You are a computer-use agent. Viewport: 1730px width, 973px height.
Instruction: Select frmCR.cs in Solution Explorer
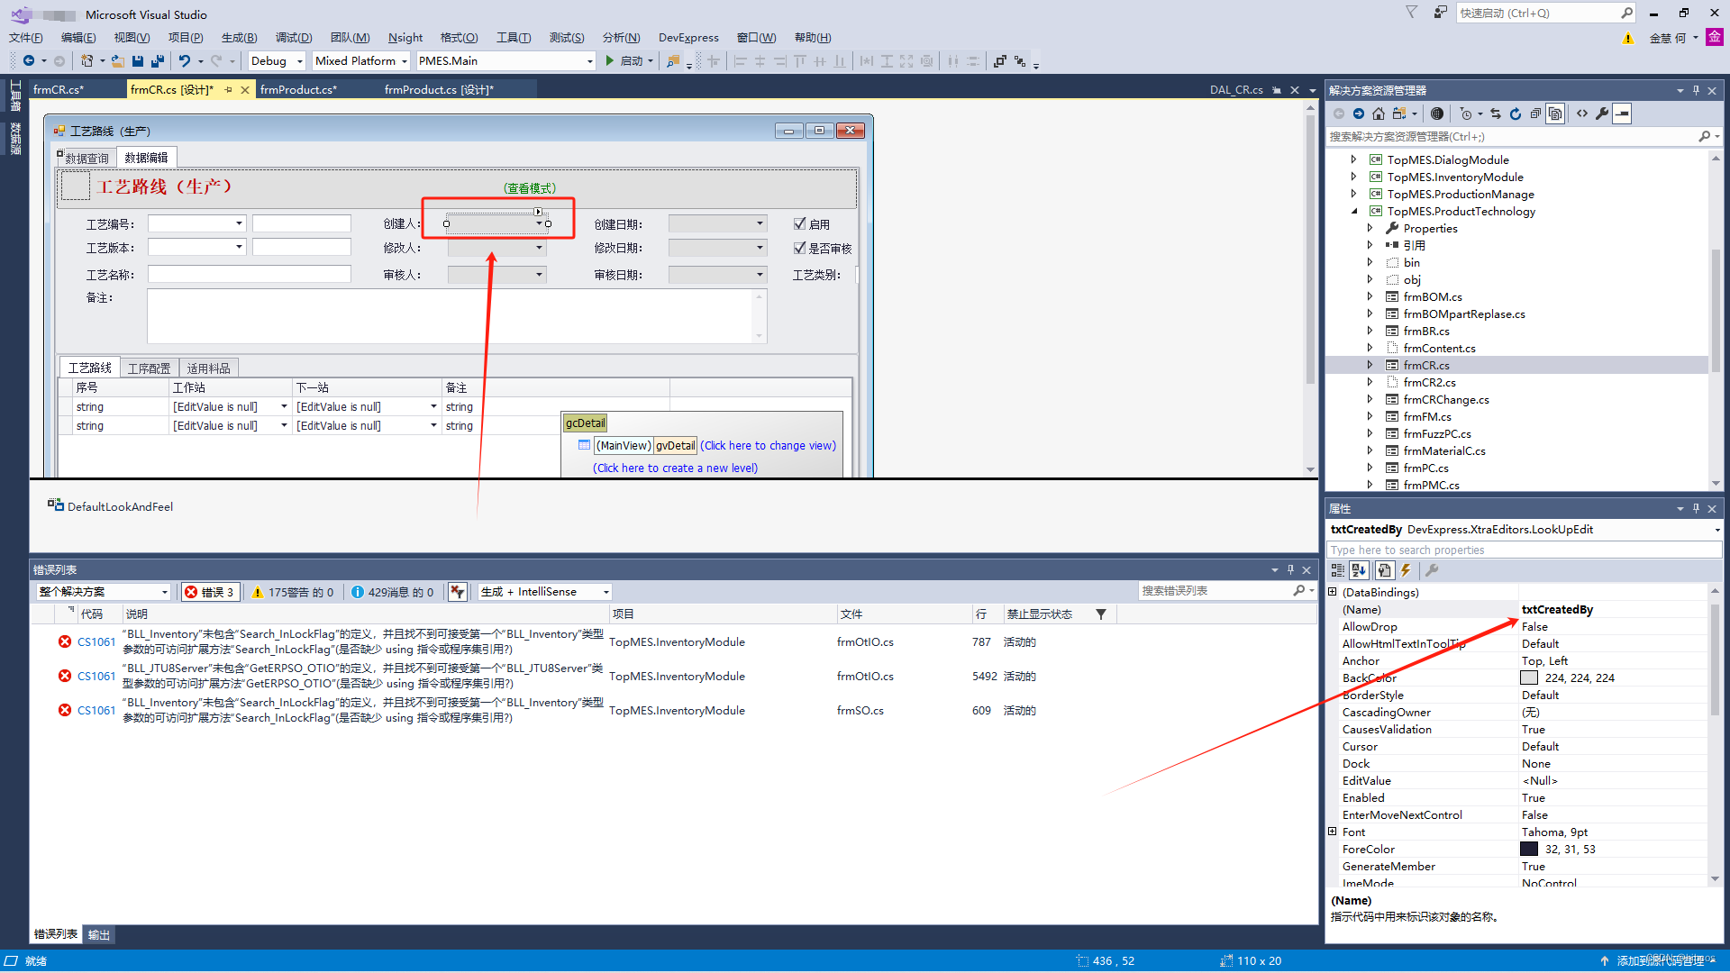tap(1425, 365)
